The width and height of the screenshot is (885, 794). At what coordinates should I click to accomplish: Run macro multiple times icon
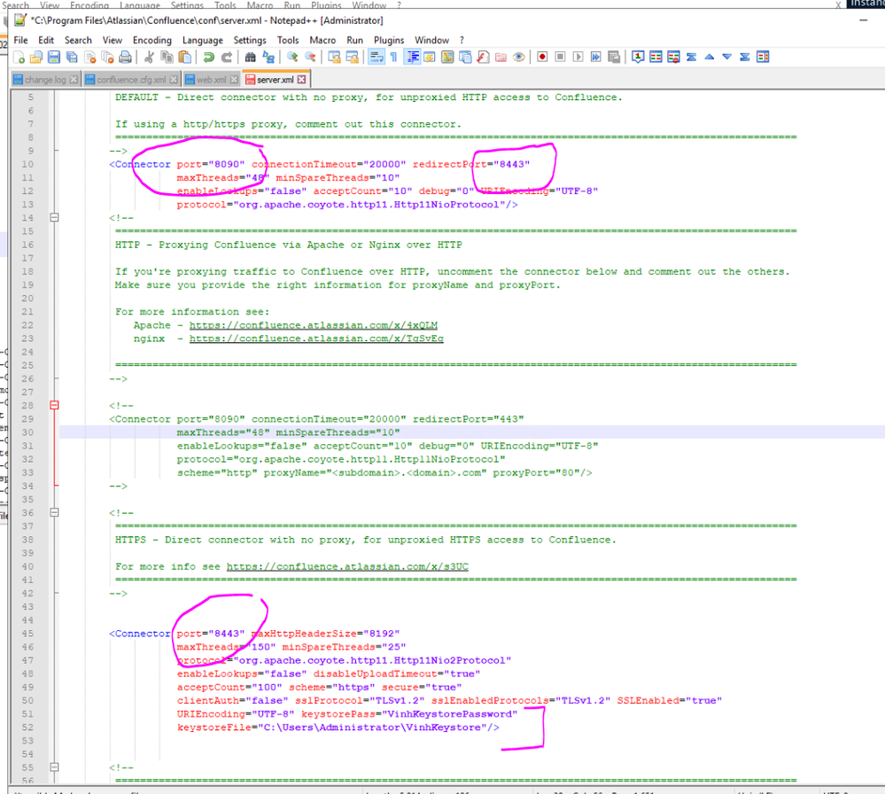click(596, 57)
